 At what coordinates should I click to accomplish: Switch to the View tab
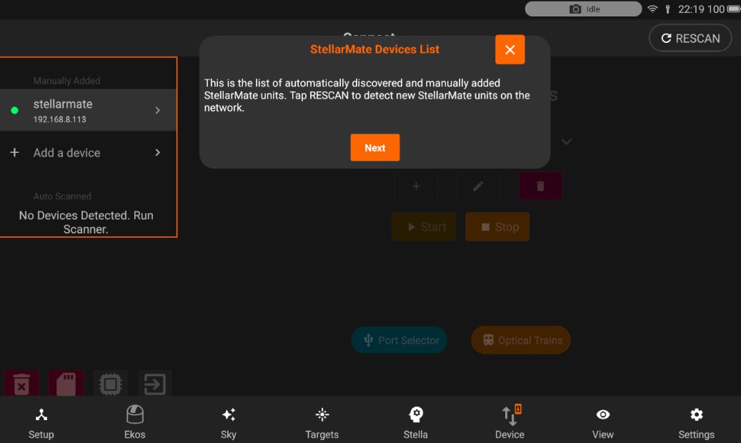[602, 423]
